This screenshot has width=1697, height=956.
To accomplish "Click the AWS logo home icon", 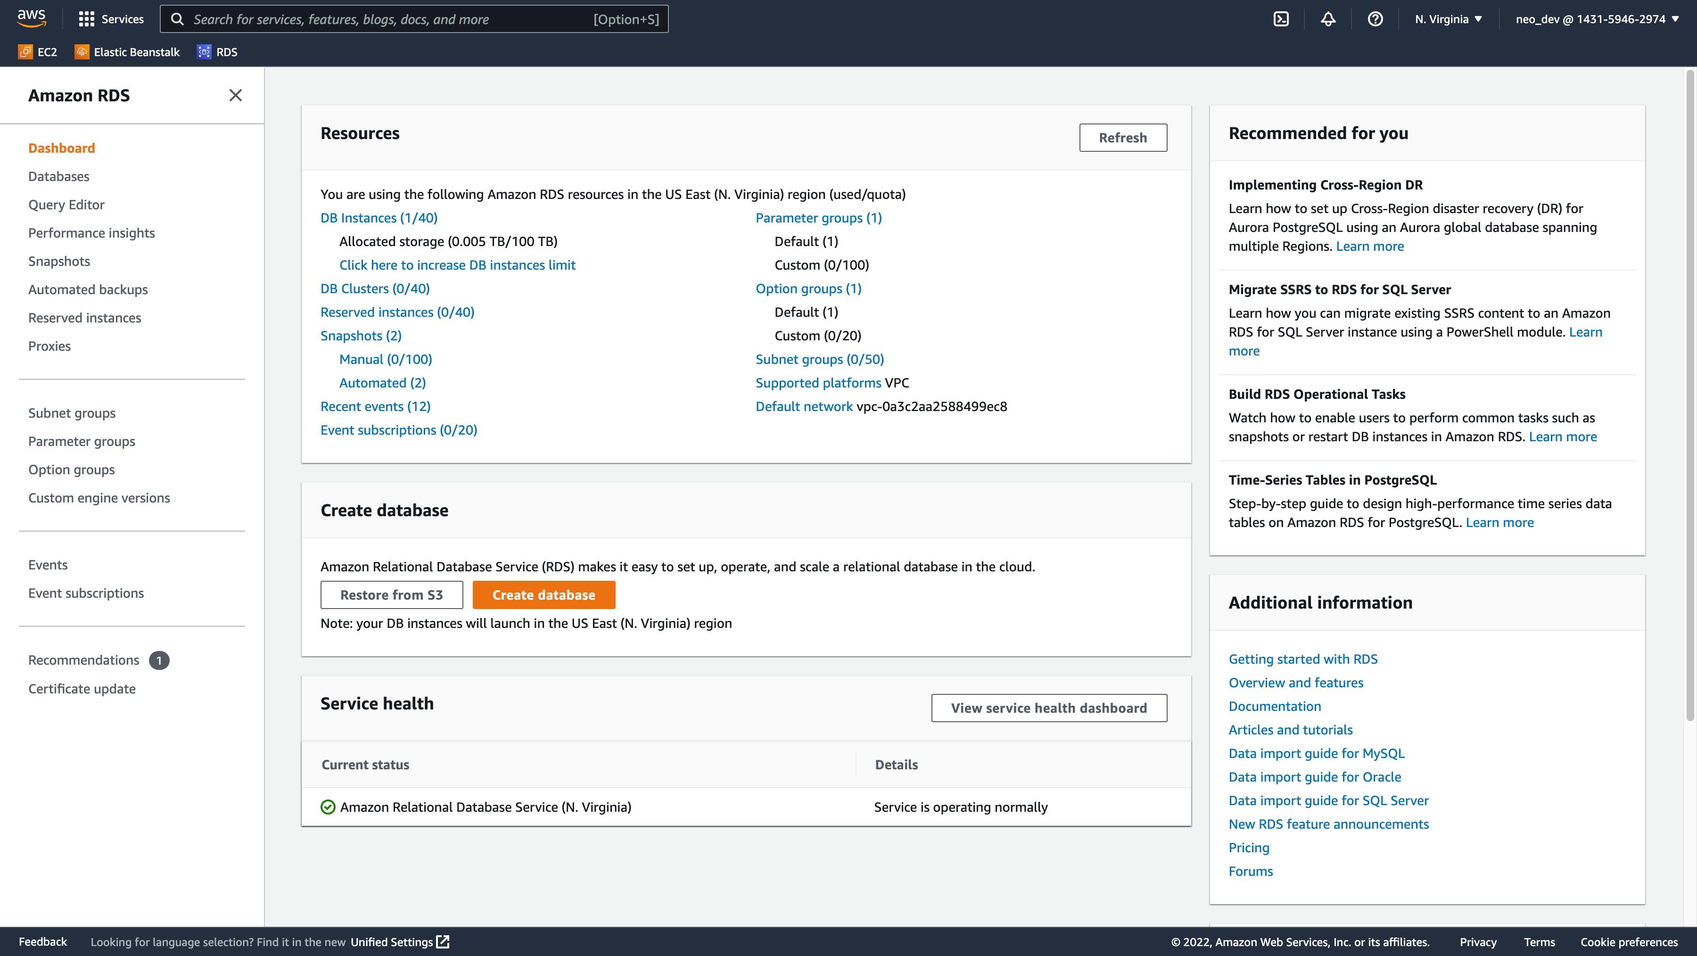I will (x=32, y=18).
